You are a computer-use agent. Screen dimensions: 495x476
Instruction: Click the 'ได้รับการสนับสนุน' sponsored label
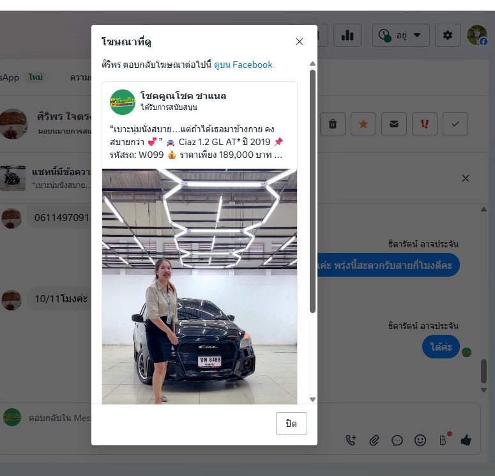pos(169,107)
